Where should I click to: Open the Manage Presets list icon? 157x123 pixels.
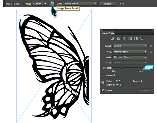(x=151, y=46)
